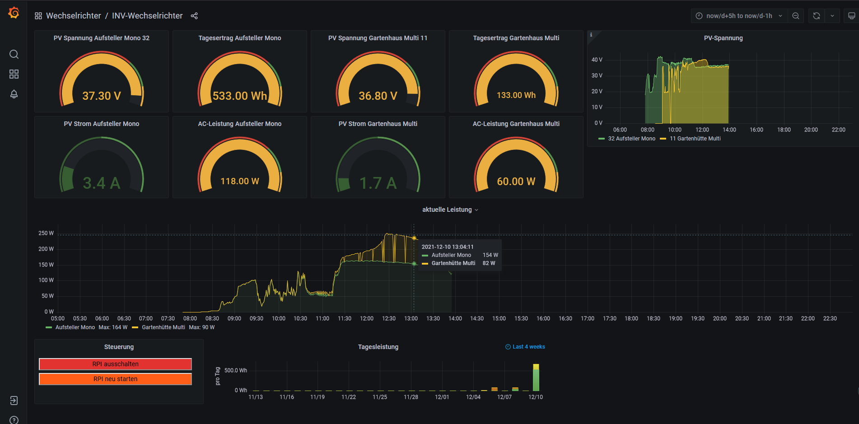Open the Dashboards grid icon in sidebar

coord(14,74)
